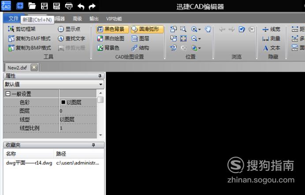305x195 pixels.
Task: Toggle 圆滑弧形 smooth arcs
Action: pyautogui.click(x=147, y=29)
